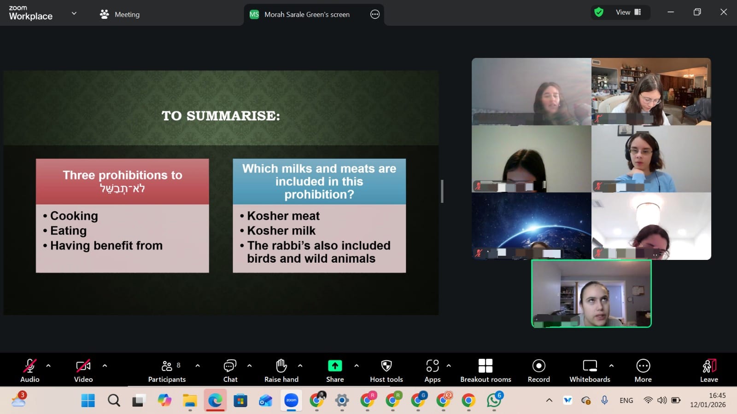
Task: Toggle the Participants panel
Action: tap(167, 366)
